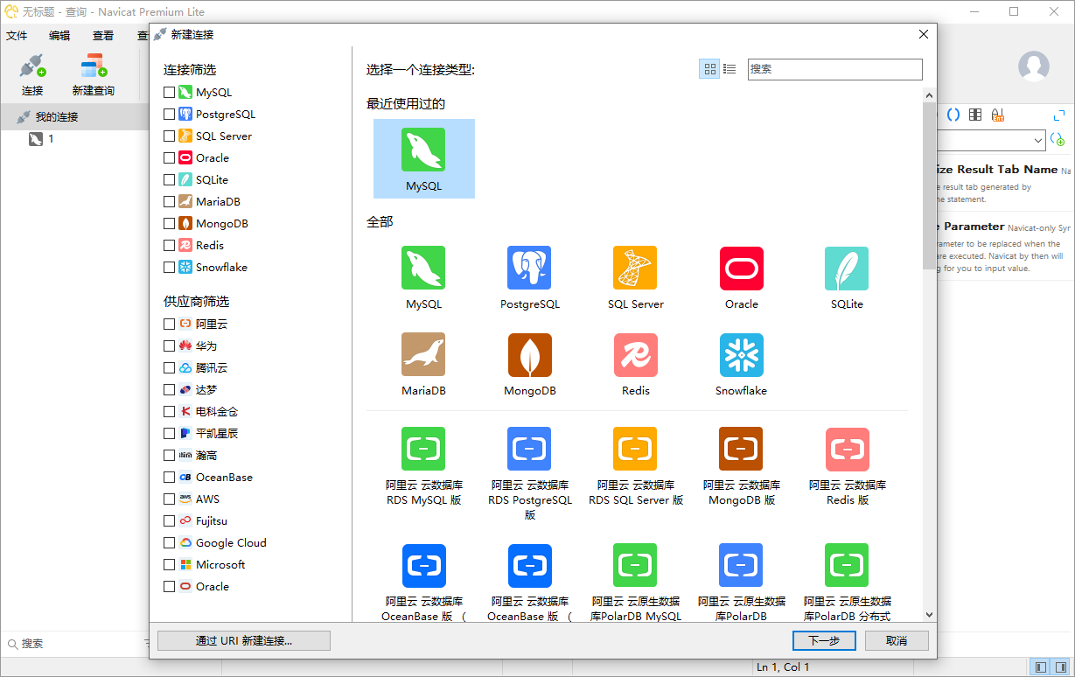Switch to list view of connection types

click(731, 68)
